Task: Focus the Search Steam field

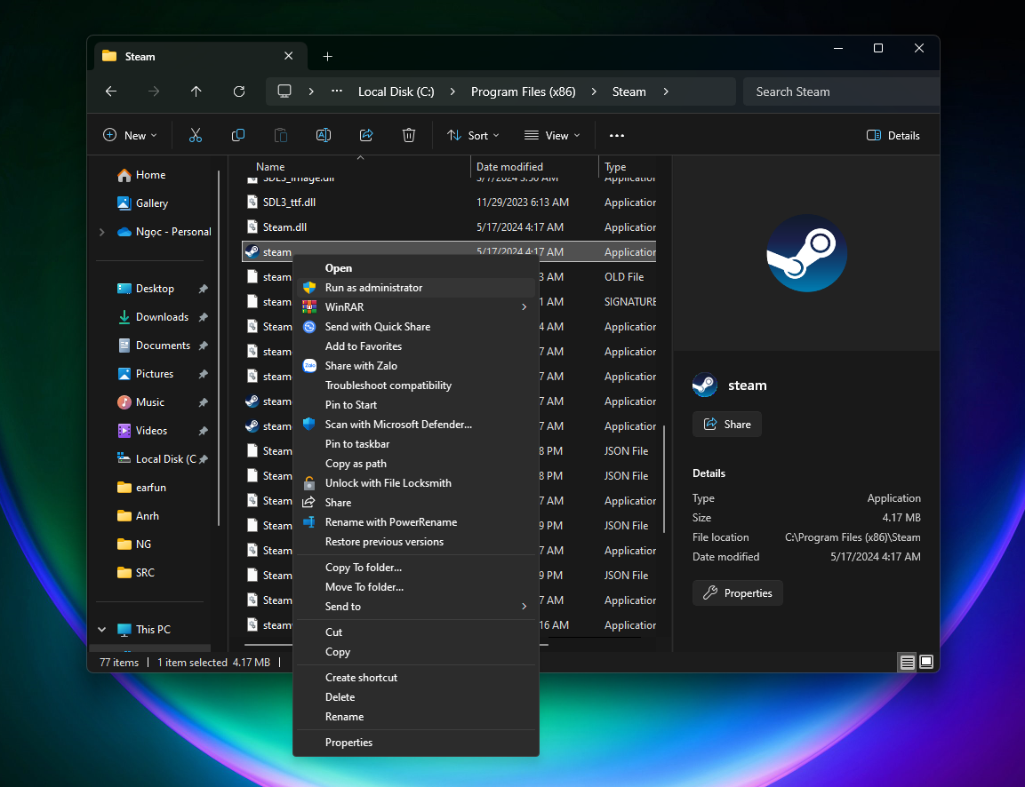Action: (841, 91)
